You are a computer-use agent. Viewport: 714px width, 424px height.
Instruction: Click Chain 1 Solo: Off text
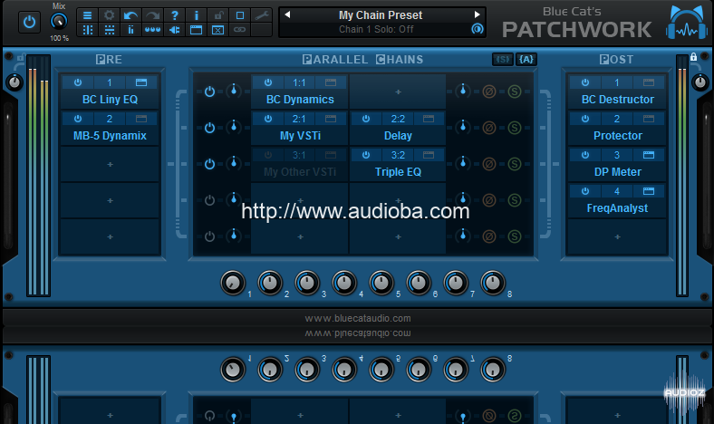376,29
